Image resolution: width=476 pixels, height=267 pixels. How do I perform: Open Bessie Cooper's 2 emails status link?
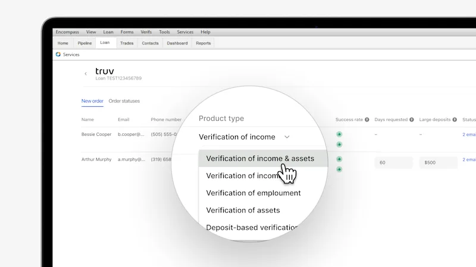(469, 135)
